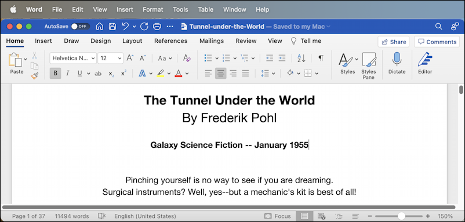Click zoom in plus button
The image size is (465, 222).
coord(428,216)
